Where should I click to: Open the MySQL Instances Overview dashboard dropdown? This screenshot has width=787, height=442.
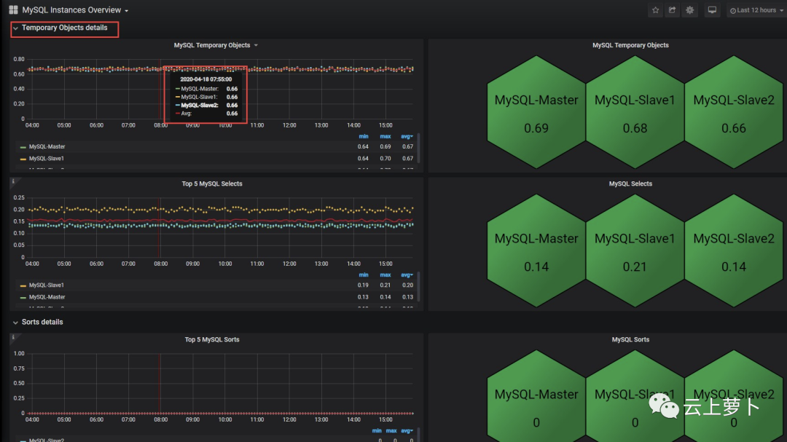tap(75, 10)
